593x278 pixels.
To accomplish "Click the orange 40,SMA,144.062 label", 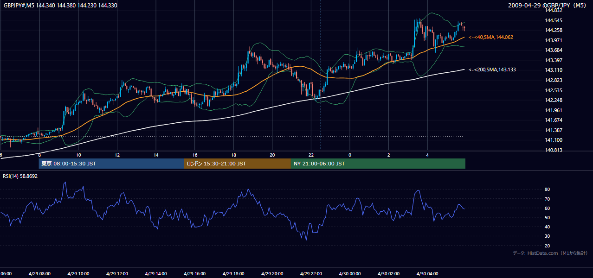I will tap(491, 37).
